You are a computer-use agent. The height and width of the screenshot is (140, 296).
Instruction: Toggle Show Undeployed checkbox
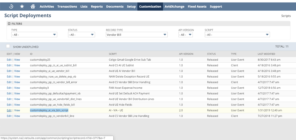tap(8, 46)
